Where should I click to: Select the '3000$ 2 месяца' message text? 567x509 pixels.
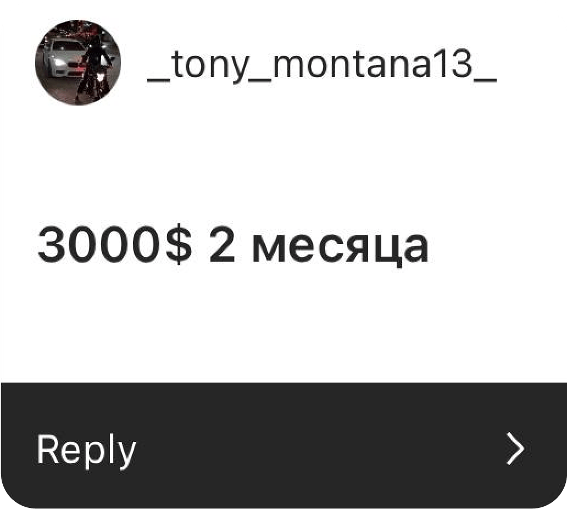tap(234, 245)
